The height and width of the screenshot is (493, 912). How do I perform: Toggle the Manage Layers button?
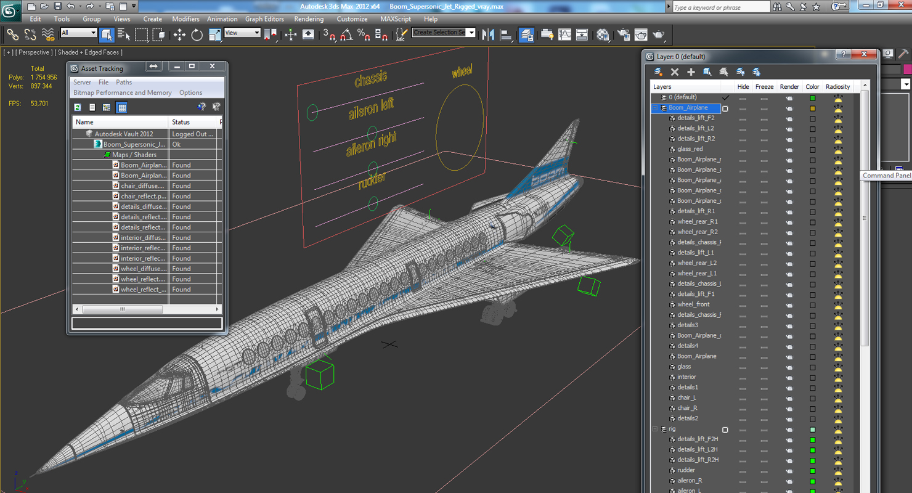526,35
